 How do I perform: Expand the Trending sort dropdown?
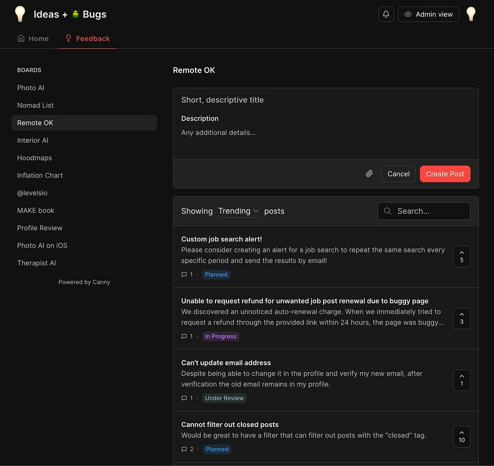[x=238, y=211]
